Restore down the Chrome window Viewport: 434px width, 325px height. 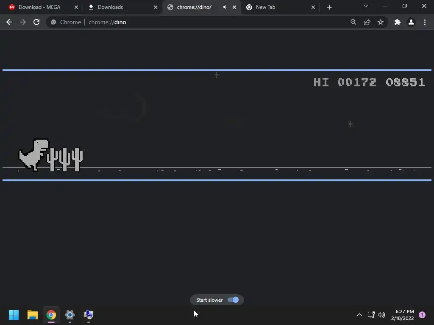tap(405, 6)
